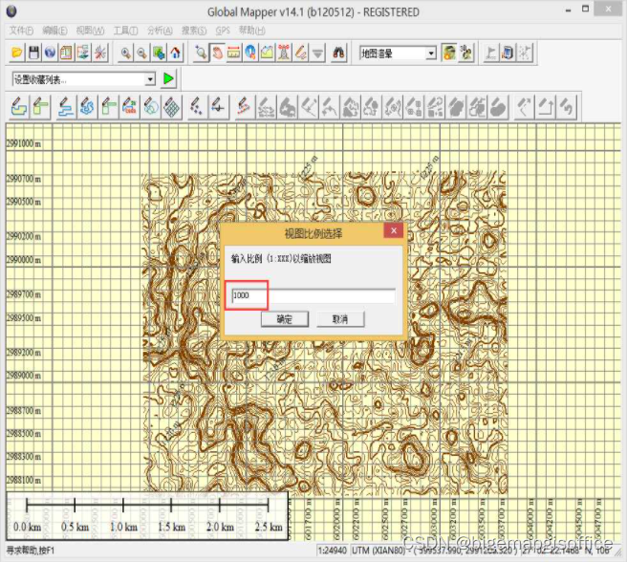The height and width of the screenshot is (562, 627).
Task: Select the Feature Info tool
Action: coord(250,53)
